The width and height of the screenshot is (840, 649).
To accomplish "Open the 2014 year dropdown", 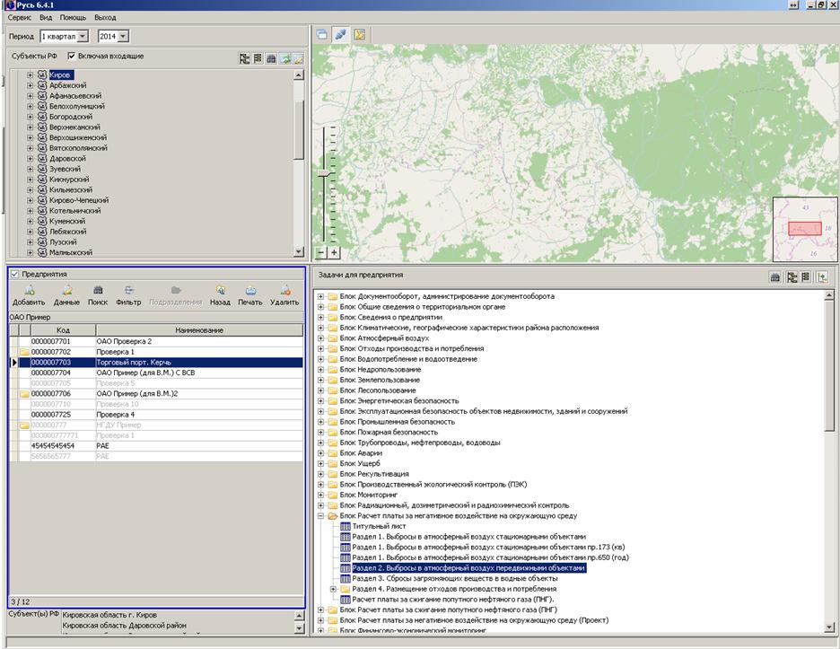I will tap(123, 36).
